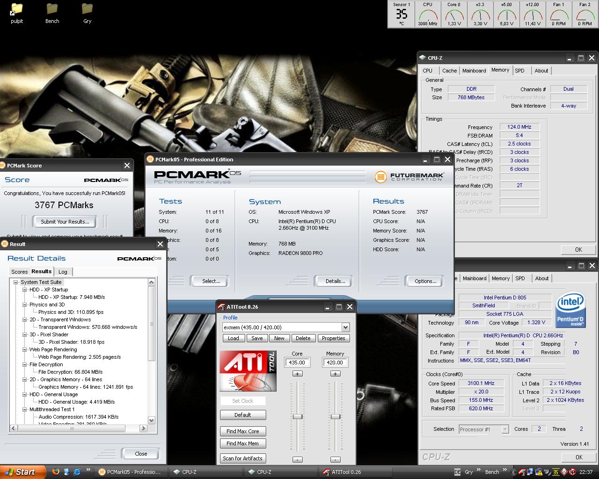
Task: Save the ATITool profile
Action: [257, 338]
